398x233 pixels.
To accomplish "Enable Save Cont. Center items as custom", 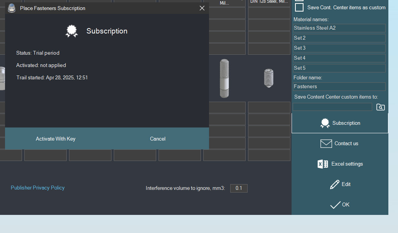I will tap(299, 7).
